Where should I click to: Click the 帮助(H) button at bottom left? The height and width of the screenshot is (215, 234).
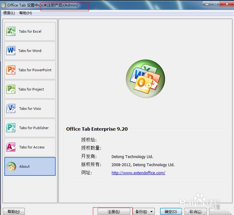(x=14, y=211)
